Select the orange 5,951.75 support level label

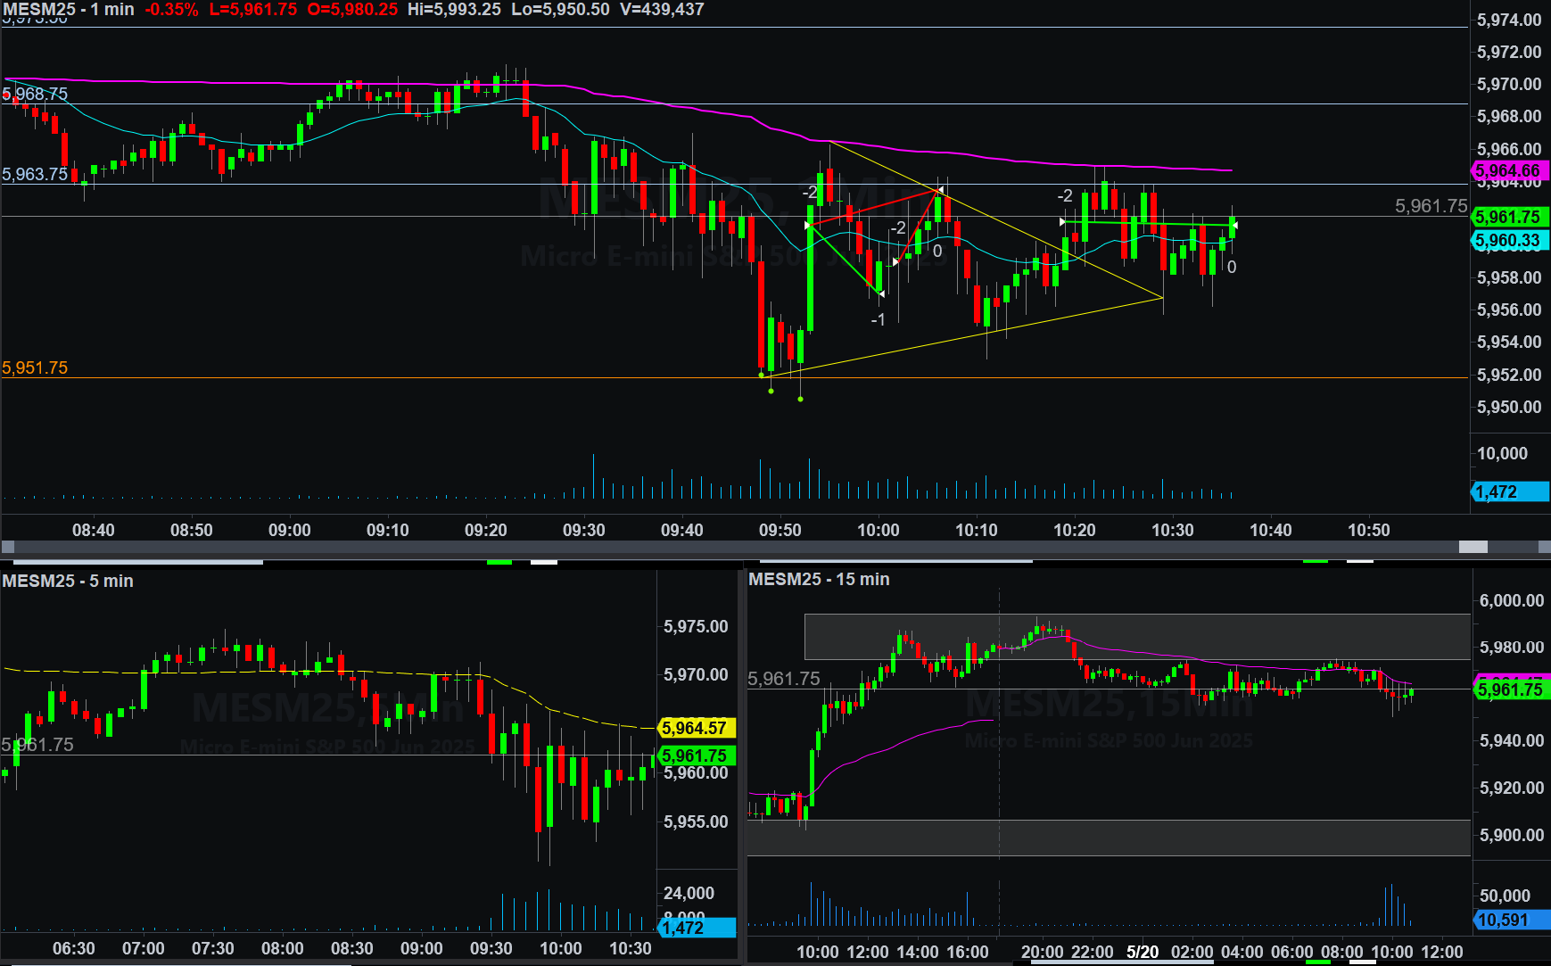35,367
